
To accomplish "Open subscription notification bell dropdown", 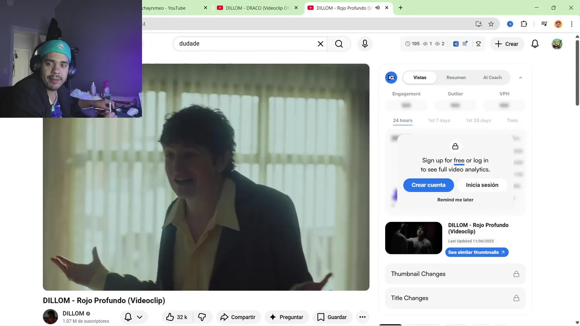I will click(x=134, y=317).
